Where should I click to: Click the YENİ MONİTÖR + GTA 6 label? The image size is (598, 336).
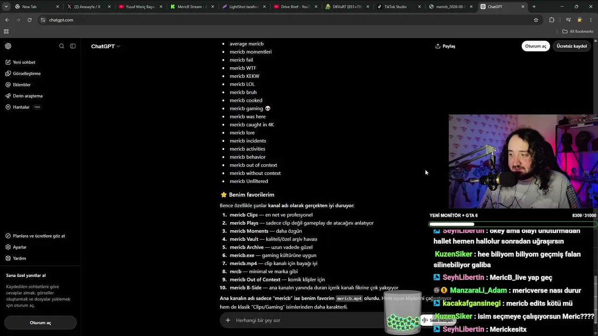pyautogui.click(x=454, y=215)
